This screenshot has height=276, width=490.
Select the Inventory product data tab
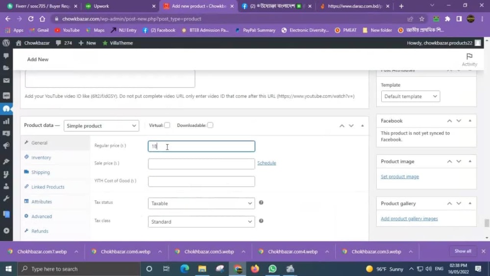[41, 157]
